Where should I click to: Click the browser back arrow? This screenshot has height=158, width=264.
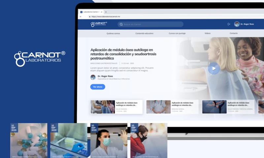(81, 16)
